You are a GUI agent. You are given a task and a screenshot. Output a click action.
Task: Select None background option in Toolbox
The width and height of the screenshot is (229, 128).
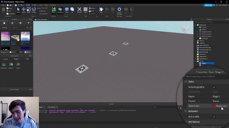pos(28,52)
